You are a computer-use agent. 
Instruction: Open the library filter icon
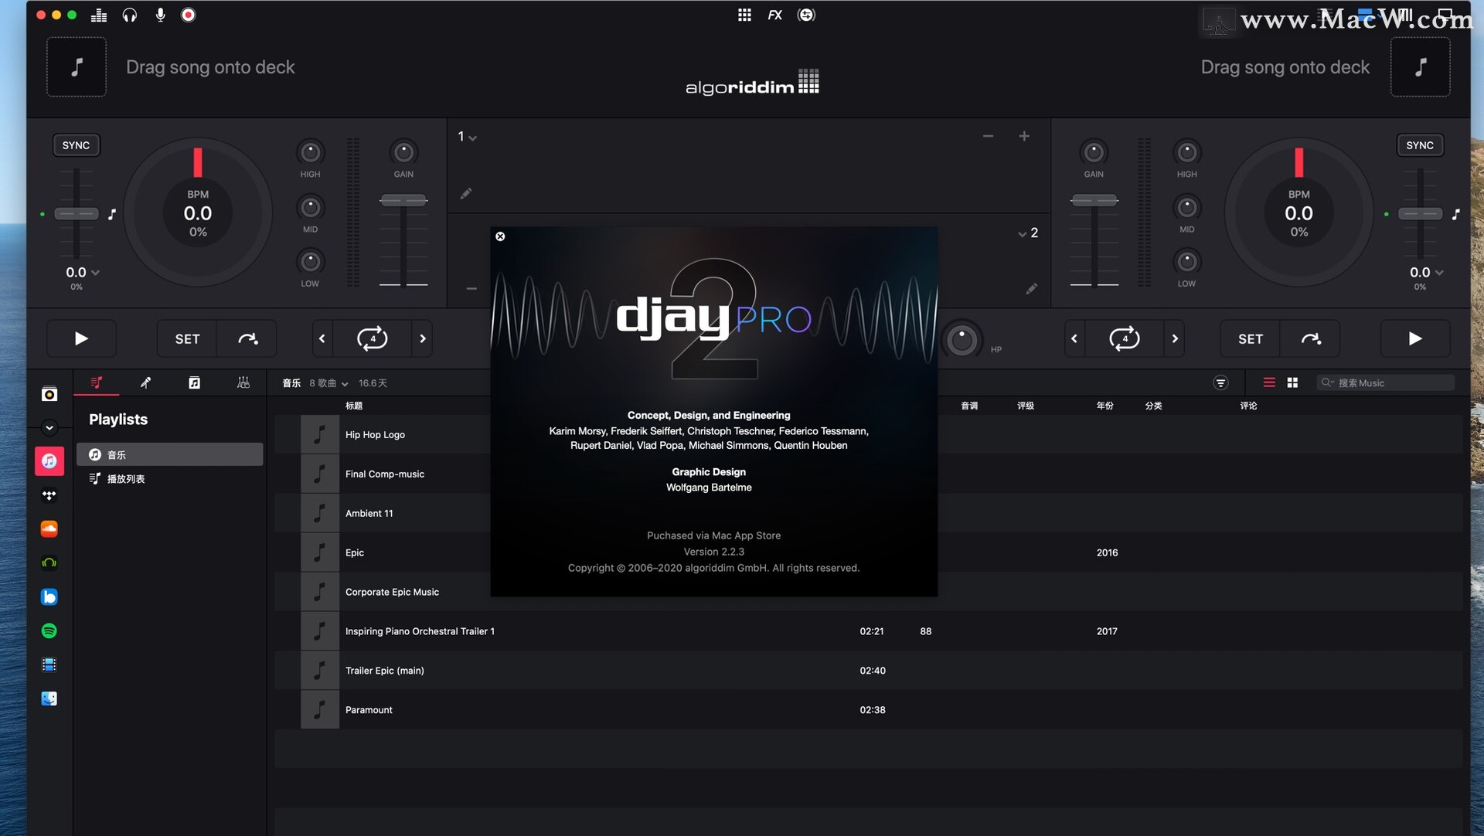pyautogui.click(x=1220, y=382)
